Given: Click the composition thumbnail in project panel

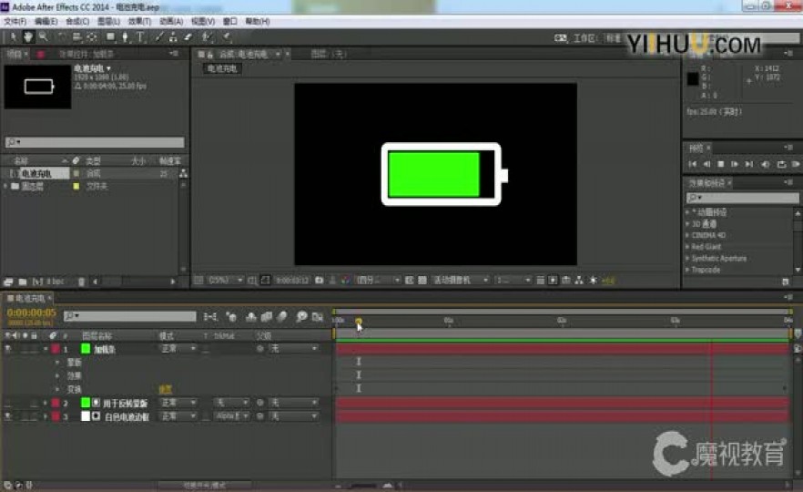Looking at the screenshot, I should (x=38, y=87).
